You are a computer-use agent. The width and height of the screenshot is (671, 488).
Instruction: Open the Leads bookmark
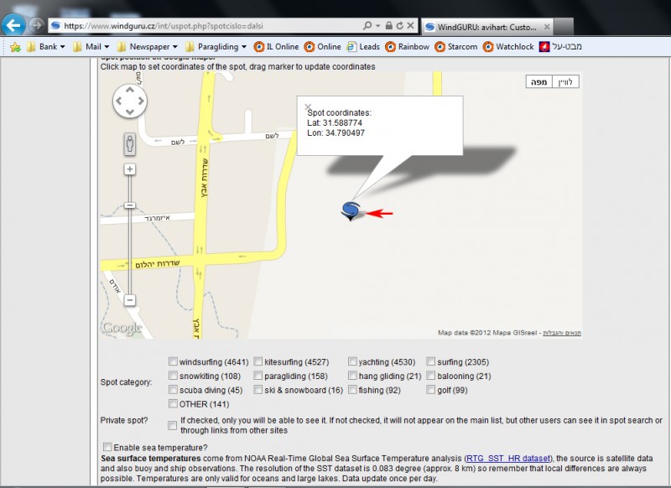pyautogui.click(x=363, y=47)
